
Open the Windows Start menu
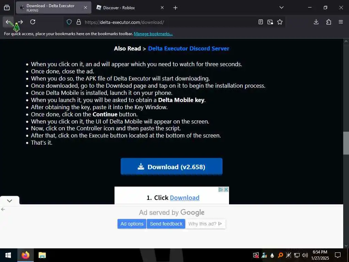[x=8, y=255]
